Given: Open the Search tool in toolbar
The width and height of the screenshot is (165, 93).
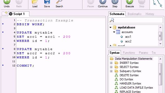Looking at the screenshot, I should 59,4.
